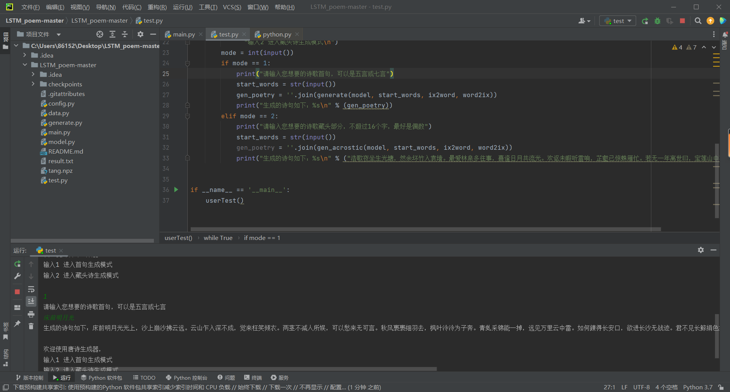Open wrench settings in Run panel
Viewport: 730px width, 392px height.
(x=17, y=276)
